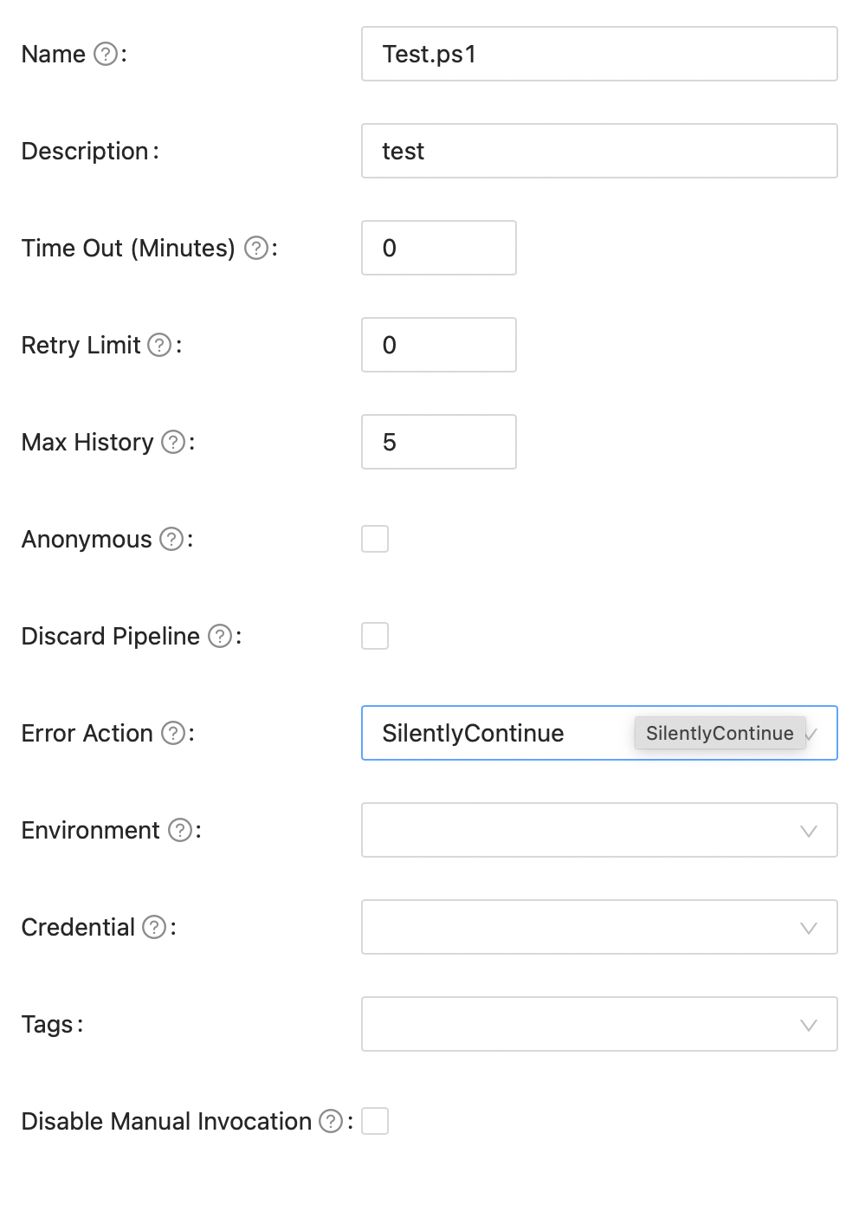Click the Time Out (Minutes) help icon
The image size is (859, 1218).
click(256, 248)
